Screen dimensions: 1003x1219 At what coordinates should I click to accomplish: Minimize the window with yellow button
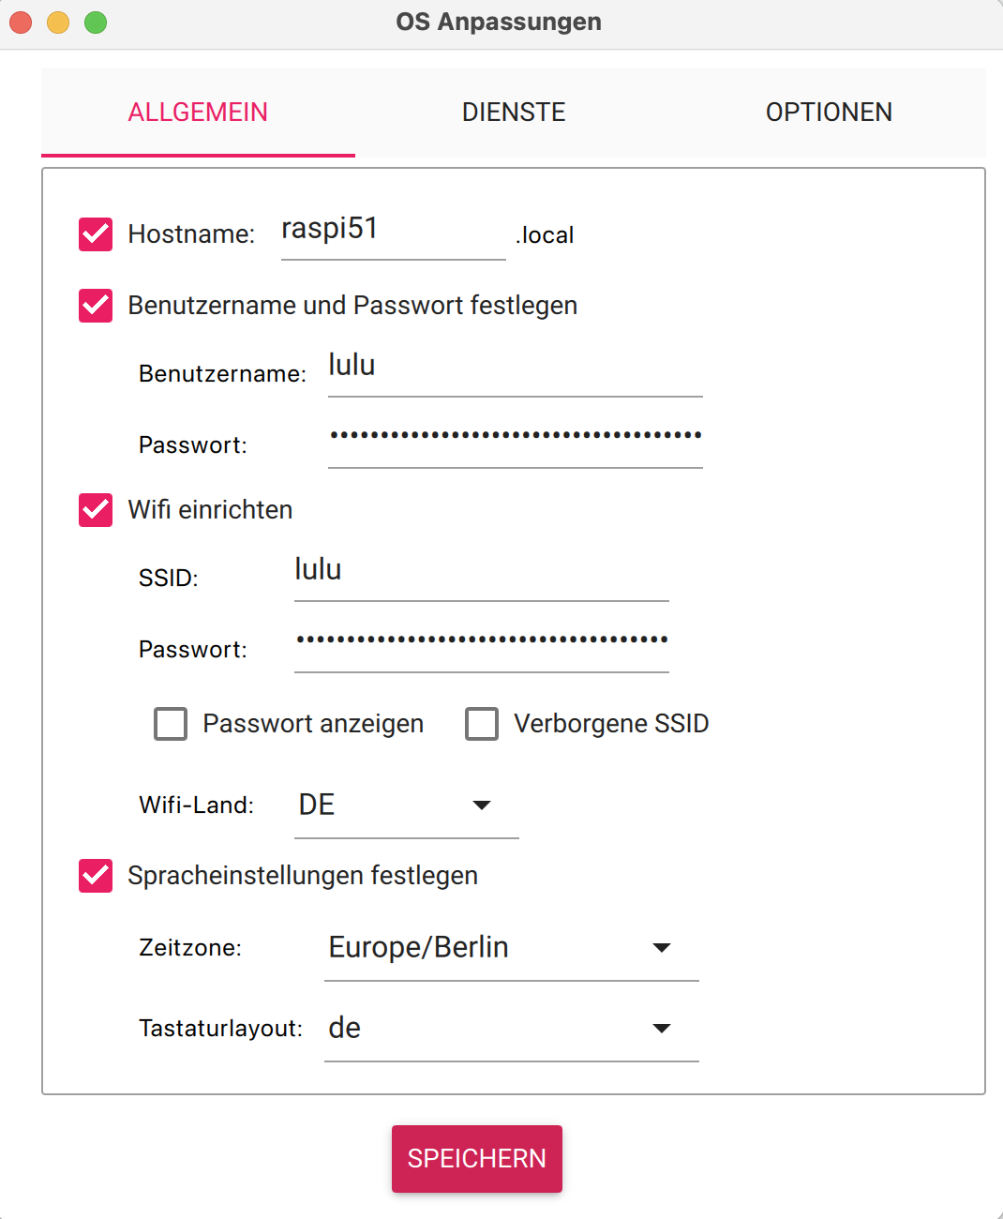(x=58, y=23)
